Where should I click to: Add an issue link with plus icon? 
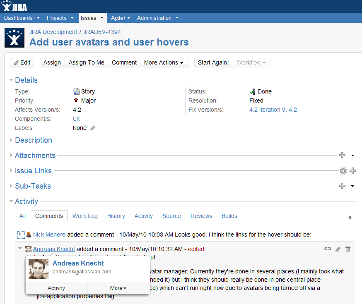[352, 170]
